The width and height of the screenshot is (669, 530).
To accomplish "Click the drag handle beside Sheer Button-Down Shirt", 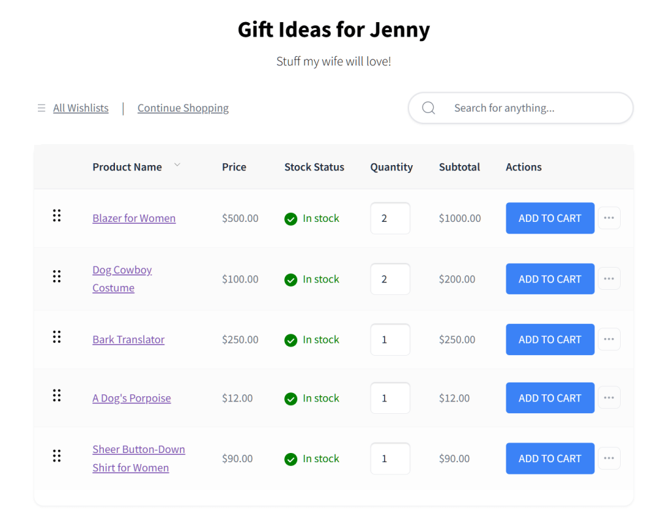I will (57, 456).
